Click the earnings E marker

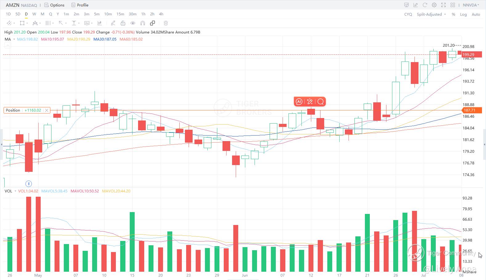pyautogui.click(x=29, y=184)
